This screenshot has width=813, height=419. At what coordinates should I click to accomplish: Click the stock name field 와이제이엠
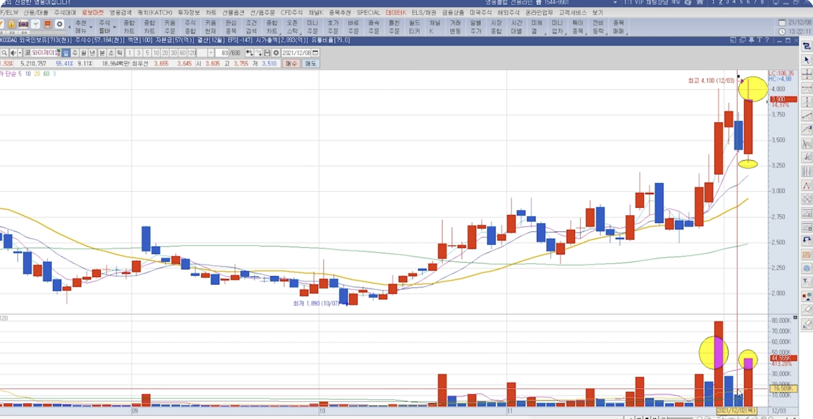pos(45,53)
